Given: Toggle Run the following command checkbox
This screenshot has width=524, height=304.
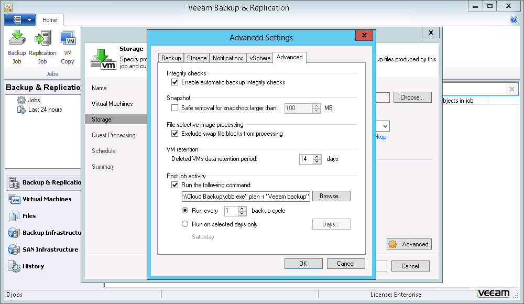Looking at the screenshot, I should (175, 185).
